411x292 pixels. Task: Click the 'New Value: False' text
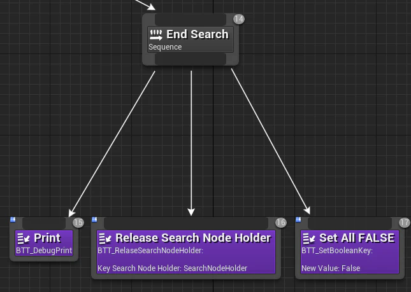pos(331,268)
